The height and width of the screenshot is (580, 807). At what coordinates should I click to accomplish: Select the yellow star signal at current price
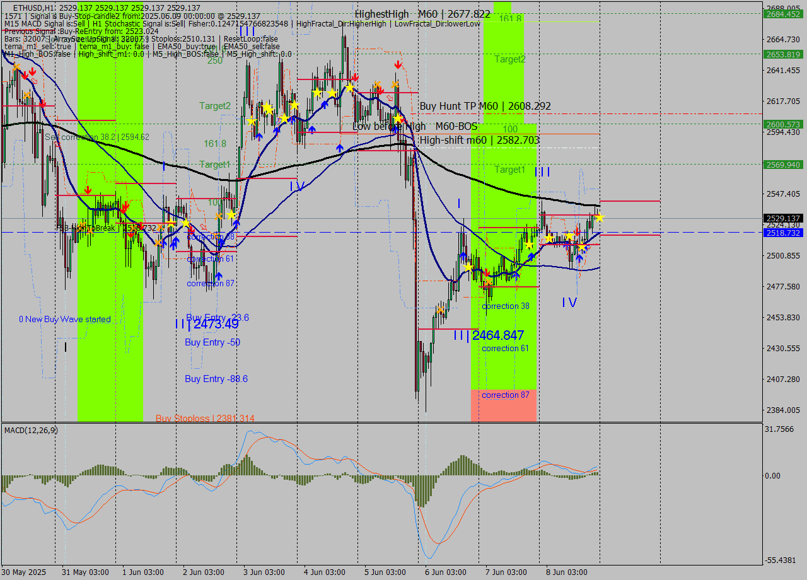pos(600,218)
